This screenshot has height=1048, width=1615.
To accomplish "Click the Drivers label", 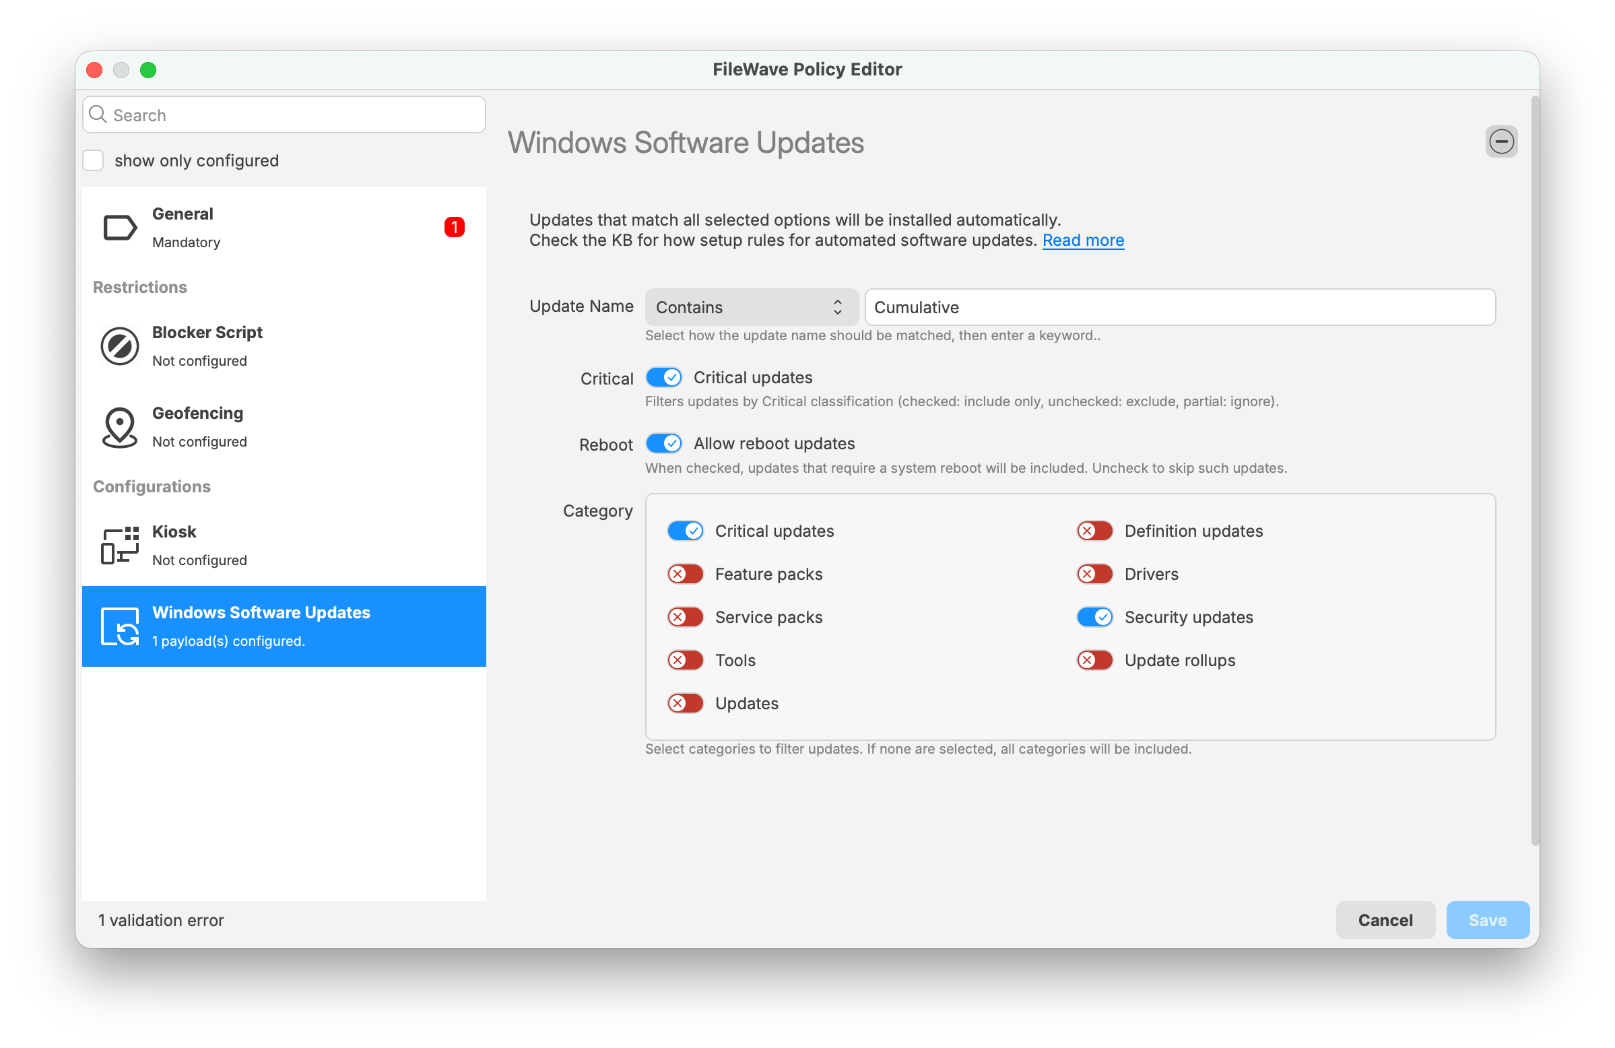I will pyautogui.click(x=1152, y=575).
